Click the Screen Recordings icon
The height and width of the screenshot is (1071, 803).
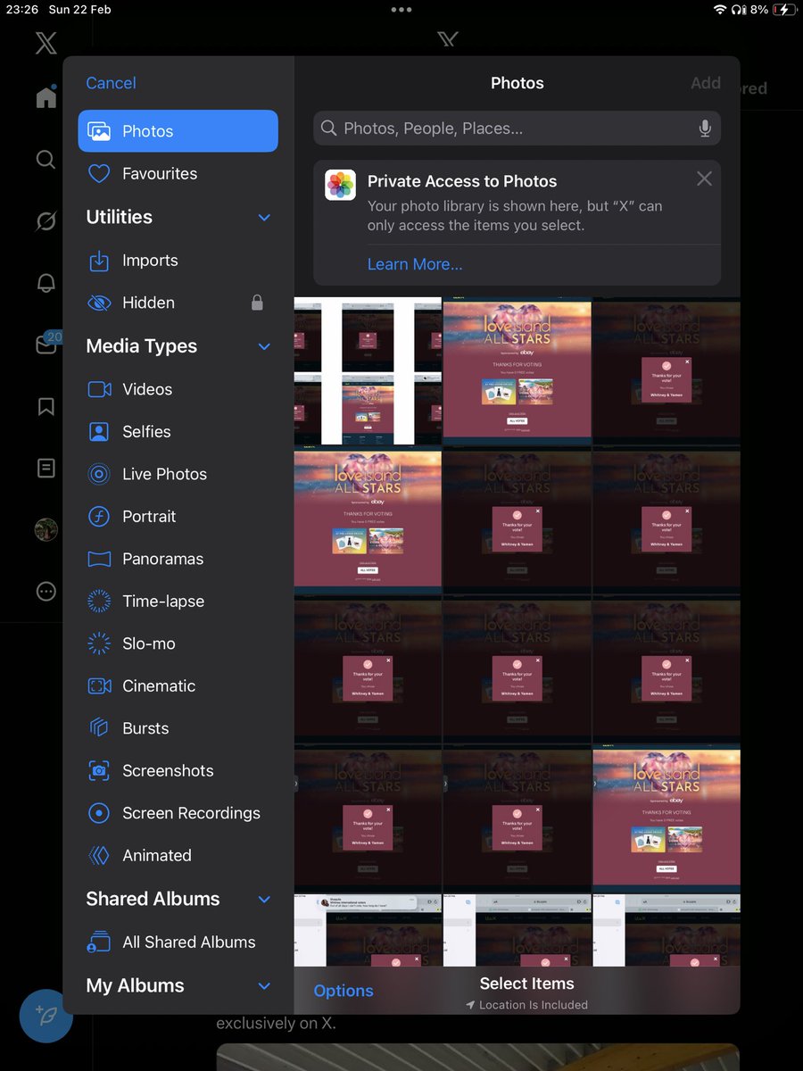99,813
